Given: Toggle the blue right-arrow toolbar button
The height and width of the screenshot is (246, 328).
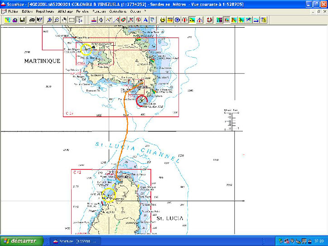Looking at the screenshot, I should 256,20.
